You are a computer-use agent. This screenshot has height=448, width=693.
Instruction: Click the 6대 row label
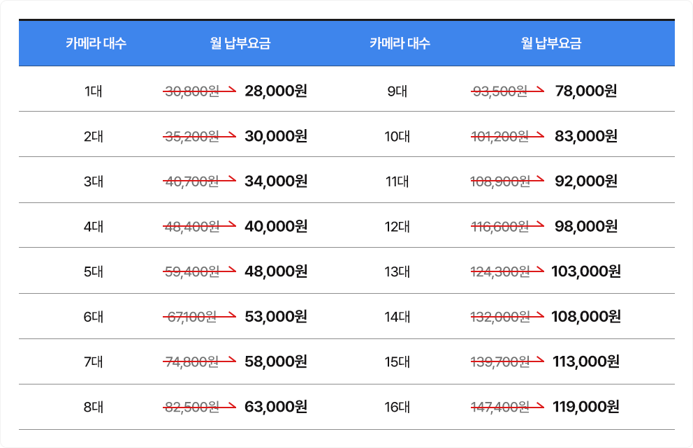93,317
